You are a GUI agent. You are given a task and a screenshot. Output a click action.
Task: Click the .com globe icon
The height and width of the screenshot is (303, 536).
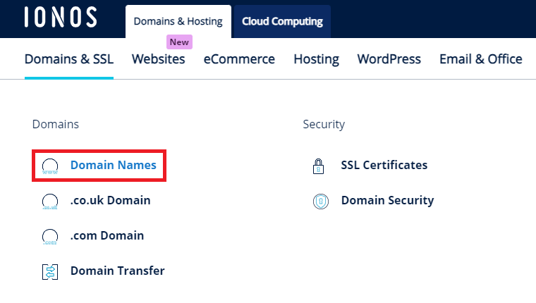pyautogui.click(x=50, y=237)
